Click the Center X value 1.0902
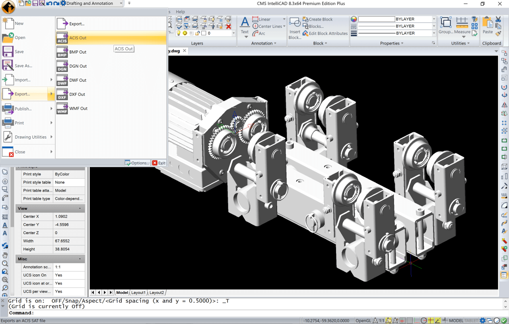 pos(69,216)
